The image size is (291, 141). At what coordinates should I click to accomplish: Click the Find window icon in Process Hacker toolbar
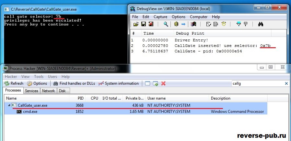point(147,83)
